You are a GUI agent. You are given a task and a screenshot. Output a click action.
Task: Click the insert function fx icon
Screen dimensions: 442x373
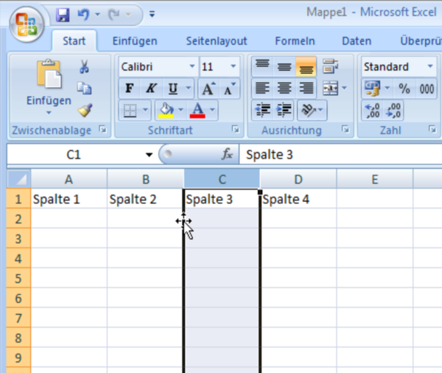coord(228,155)
